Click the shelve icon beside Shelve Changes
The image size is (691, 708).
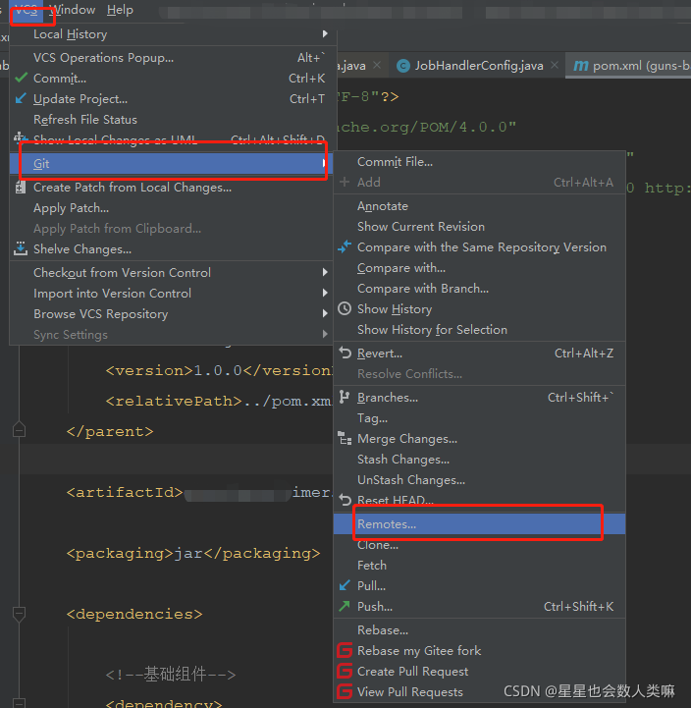coord(21,248)
